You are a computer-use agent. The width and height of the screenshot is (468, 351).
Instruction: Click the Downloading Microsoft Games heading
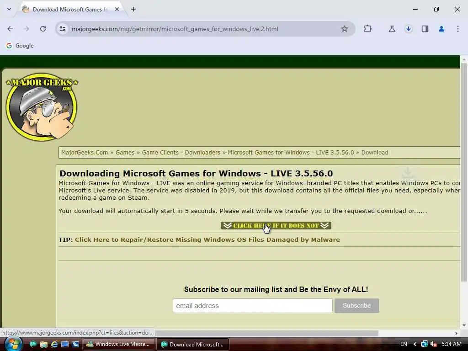tap(196, 173)
